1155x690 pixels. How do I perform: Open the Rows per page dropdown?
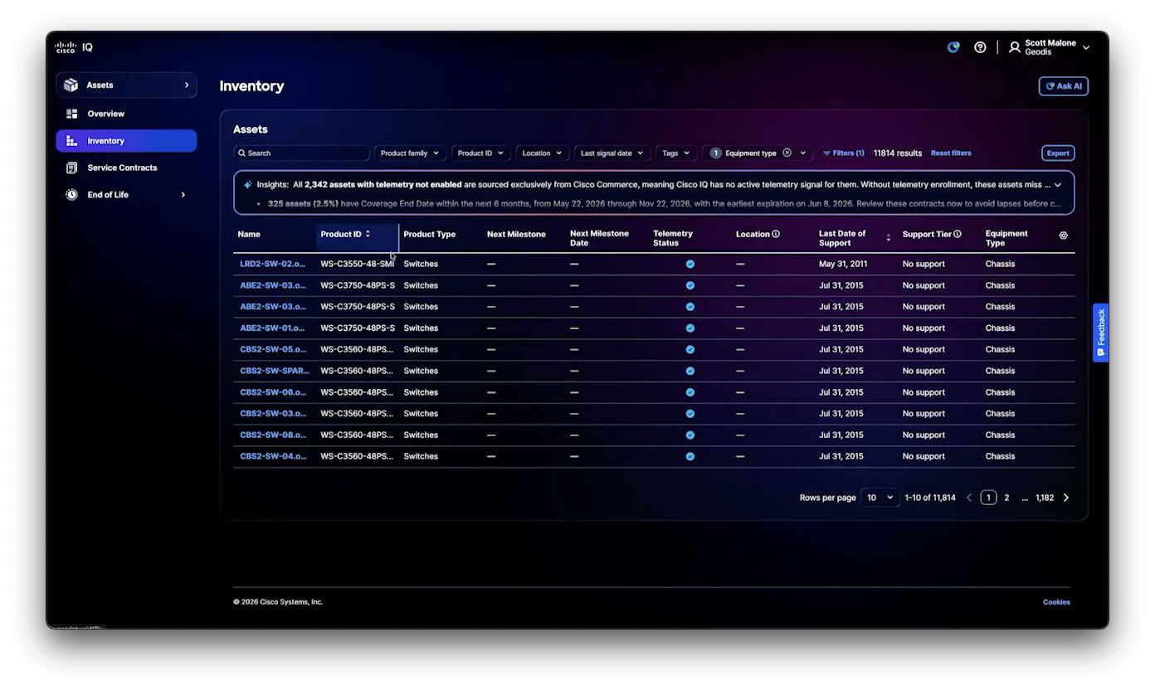(x=880, y=498)
